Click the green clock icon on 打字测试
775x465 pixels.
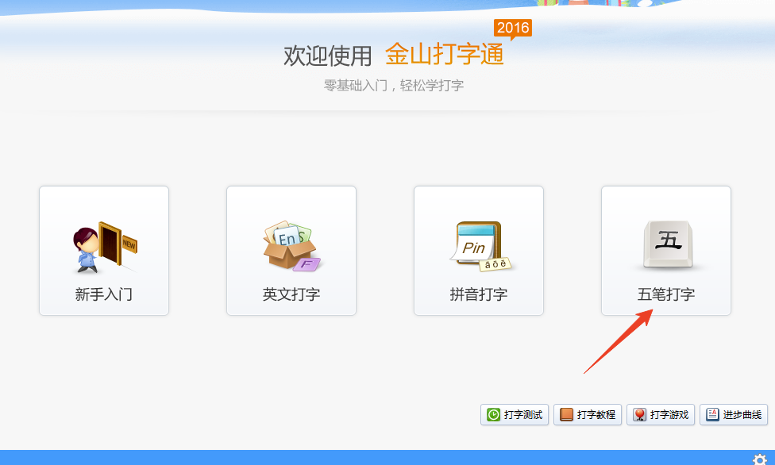(x=493, y=414)
